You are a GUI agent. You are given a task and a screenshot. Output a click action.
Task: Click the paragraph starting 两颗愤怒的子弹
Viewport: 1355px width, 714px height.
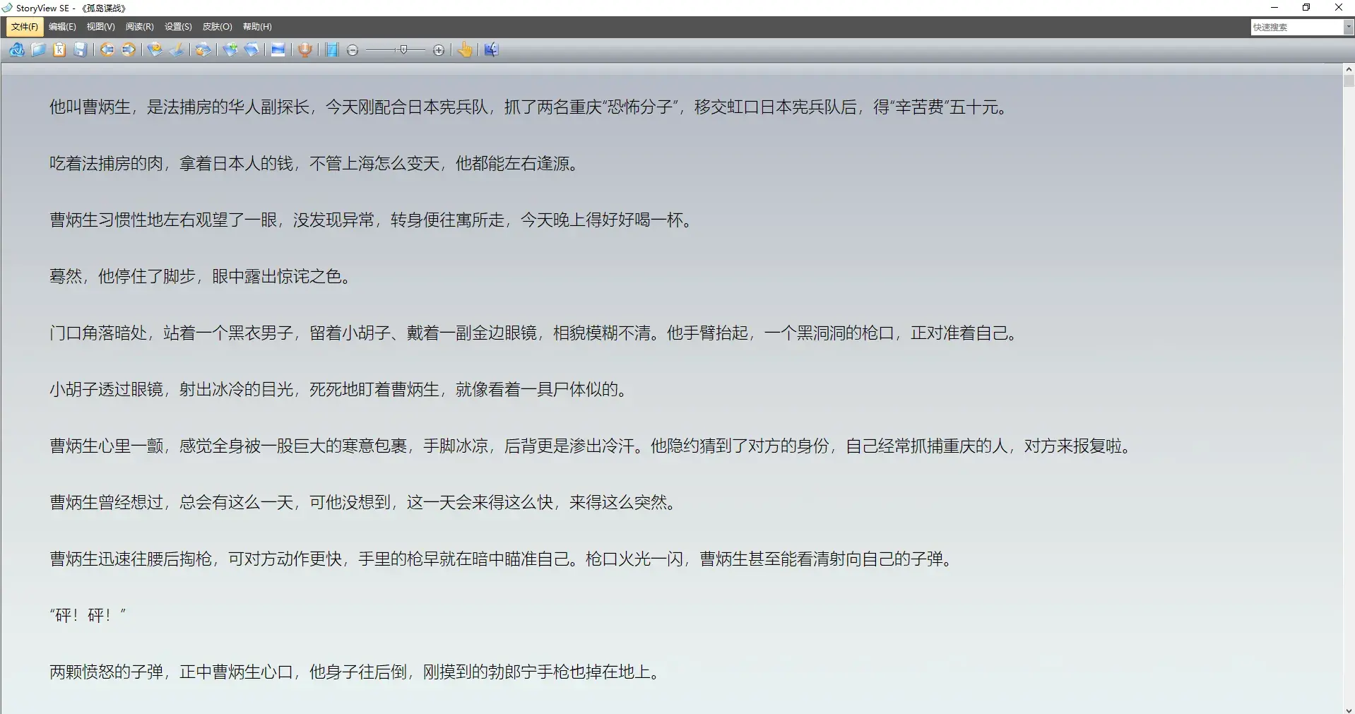coord(356,672)
